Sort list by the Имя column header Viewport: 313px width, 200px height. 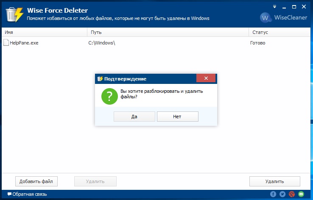click(44, 32)
